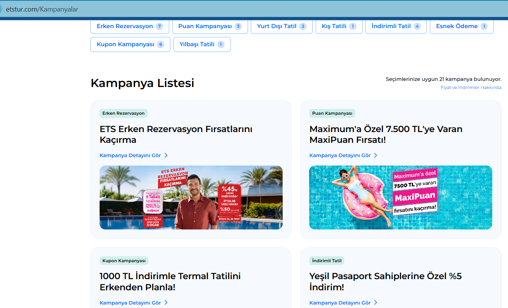This screenshot has height=308, width=508.
Task: Click the Maximum'a Özel 7.500 TL title
Action: point(386,134)
